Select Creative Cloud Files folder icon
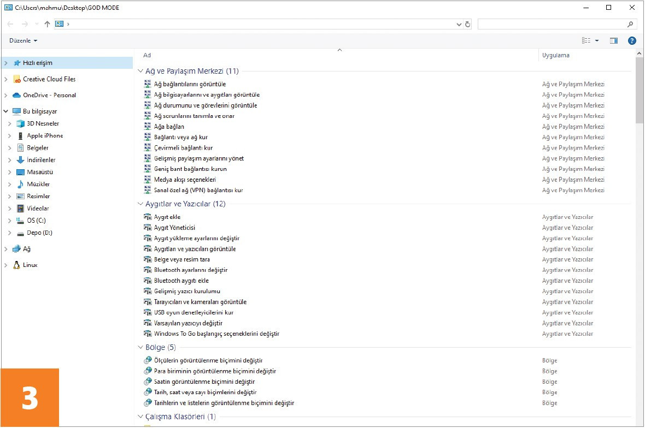This screenshot has height=428, width=645. tap(17, 79)
